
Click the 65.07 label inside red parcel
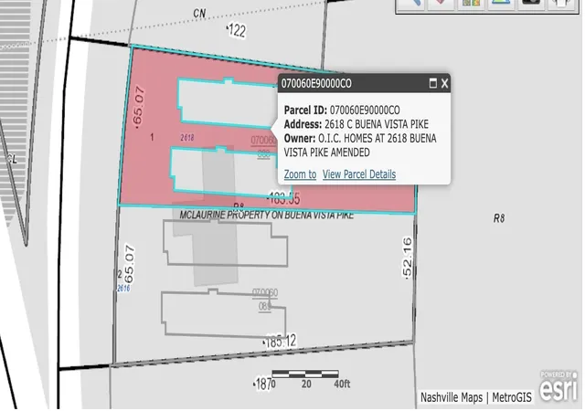point(138,108)
